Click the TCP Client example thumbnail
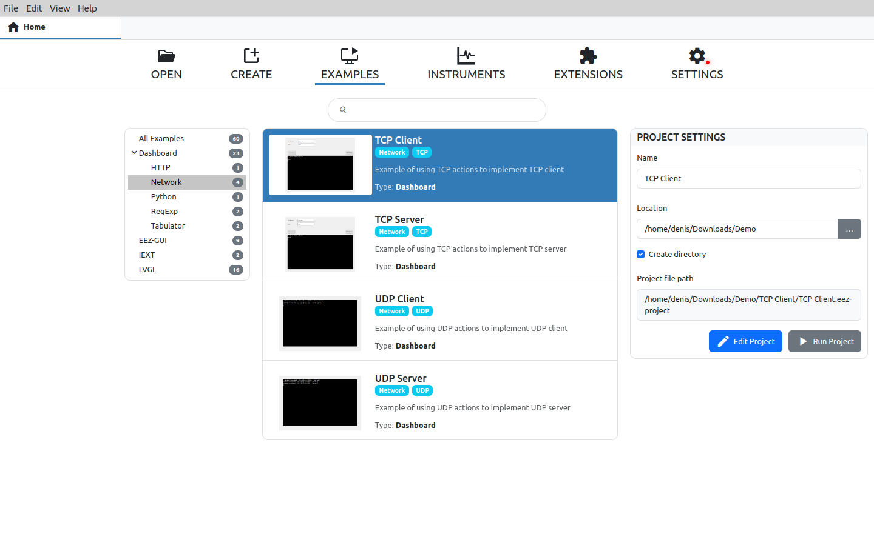This screenshot has height=551, width=874. [x=320, y=165]
